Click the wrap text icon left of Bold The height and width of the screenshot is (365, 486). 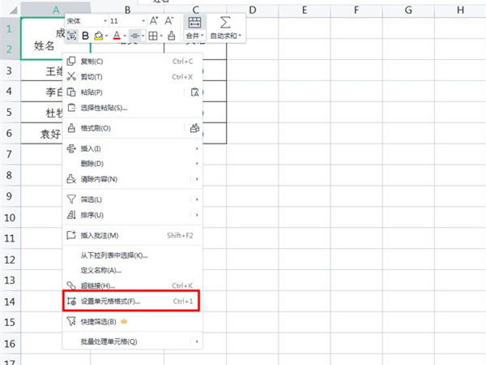71,36
